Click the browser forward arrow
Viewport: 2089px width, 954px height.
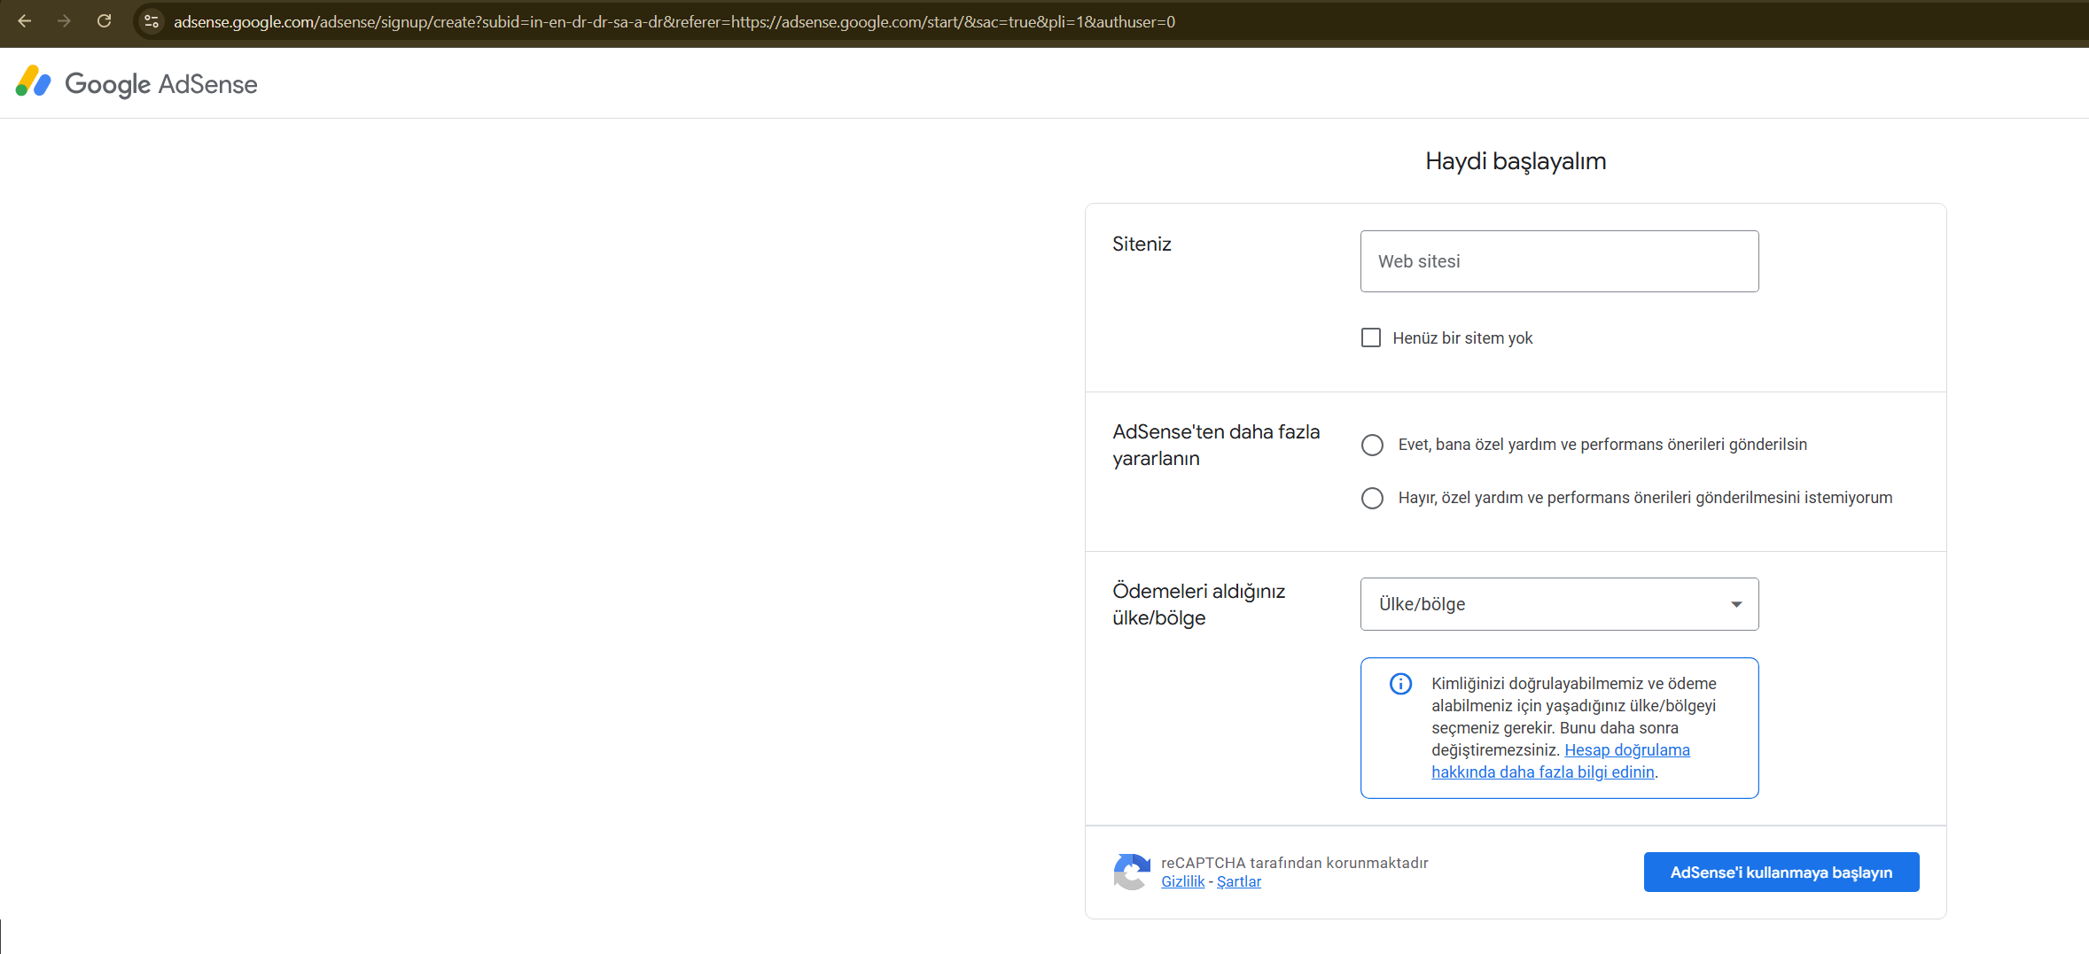tap(64, 21)
